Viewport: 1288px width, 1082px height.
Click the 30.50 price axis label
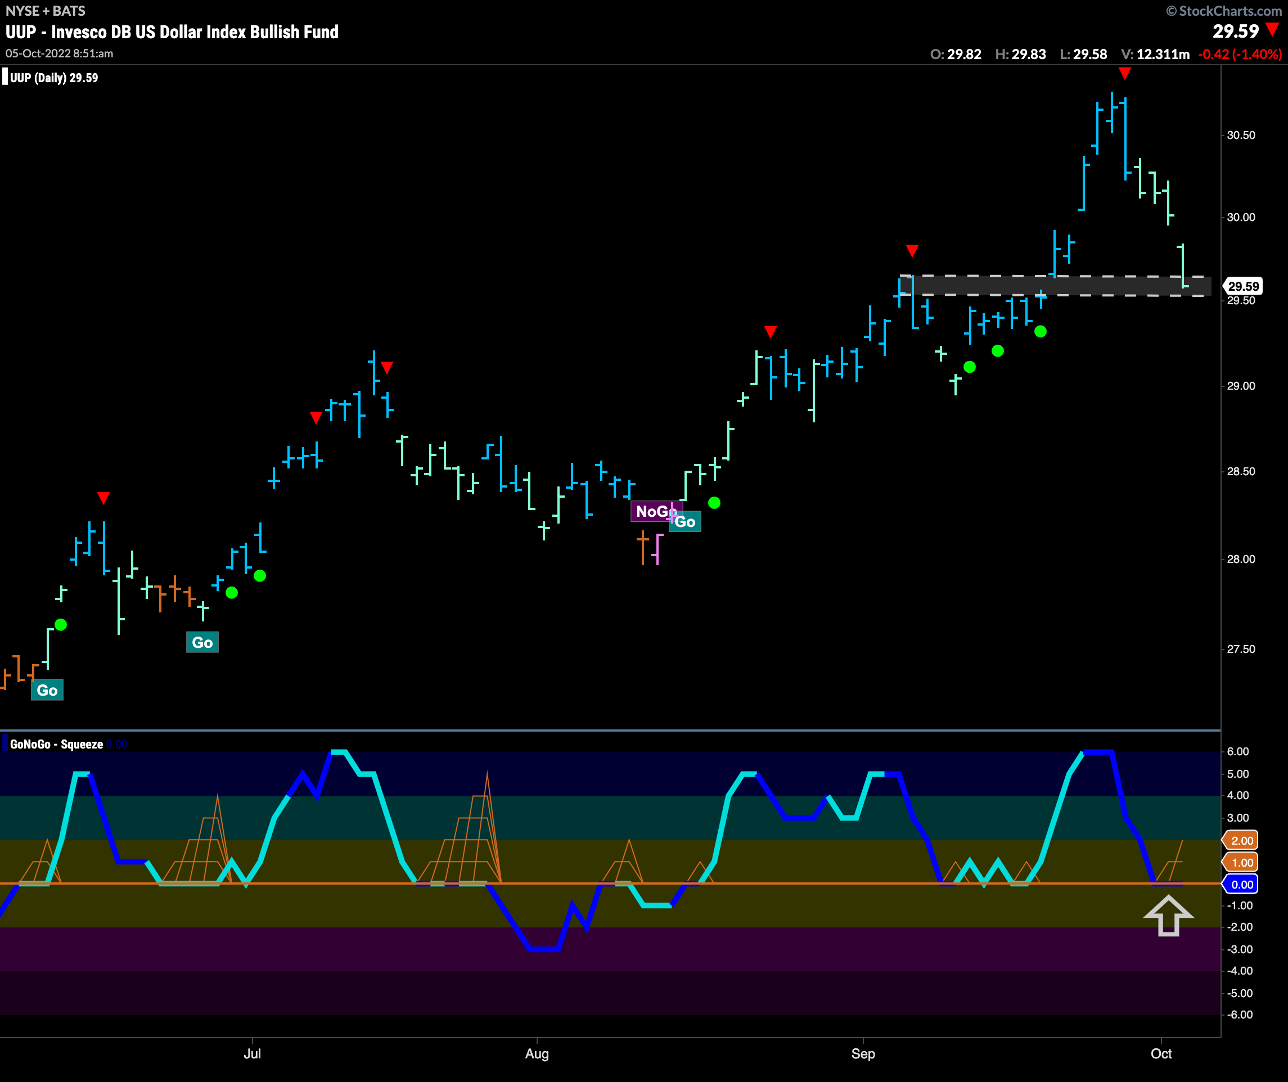coord(1241,135)
